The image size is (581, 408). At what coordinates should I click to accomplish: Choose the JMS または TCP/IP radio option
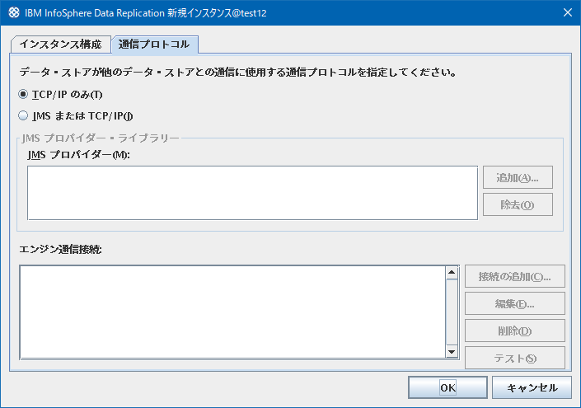[x=23, y=116]
